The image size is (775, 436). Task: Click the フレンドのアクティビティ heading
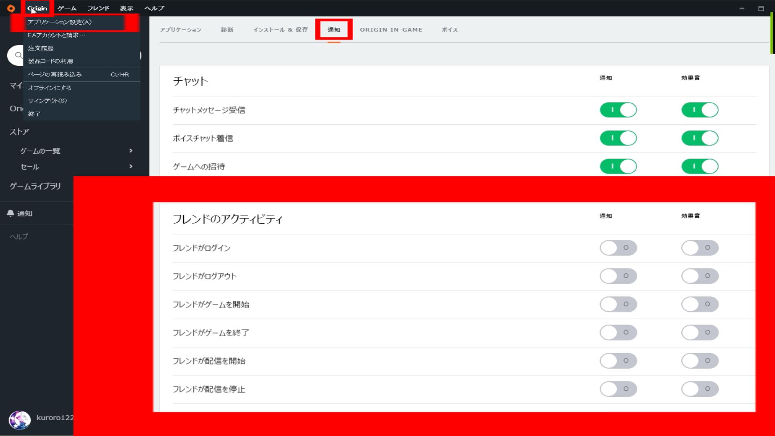click(228, 219)
